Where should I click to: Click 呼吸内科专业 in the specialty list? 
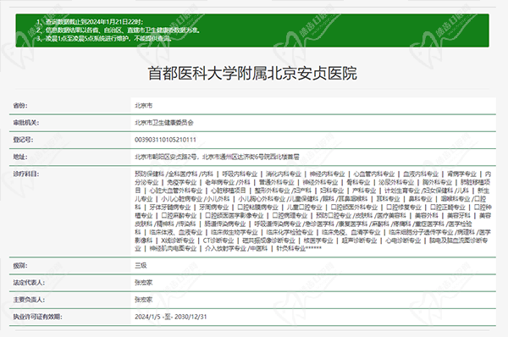pyautogui.click(x=240, y=174)
